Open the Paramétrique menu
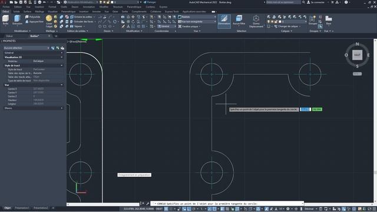 (134, 7)
